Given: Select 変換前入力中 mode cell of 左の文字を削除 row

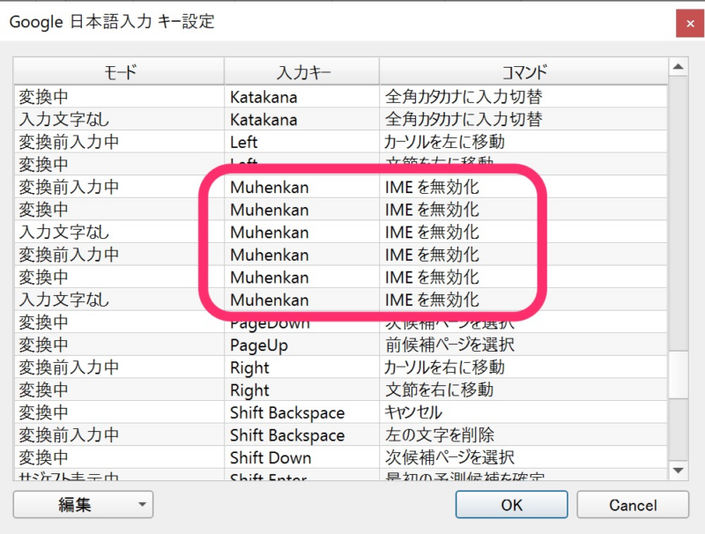Looking at the screenshot, I should coord(119,434).
